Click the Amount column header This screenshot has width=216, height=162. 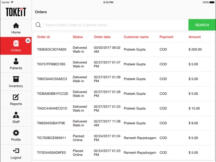(194, 37)
